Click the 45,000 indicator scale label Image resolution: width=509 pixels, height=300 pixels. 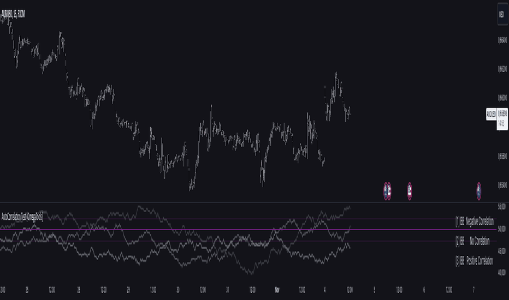(501, 251)
